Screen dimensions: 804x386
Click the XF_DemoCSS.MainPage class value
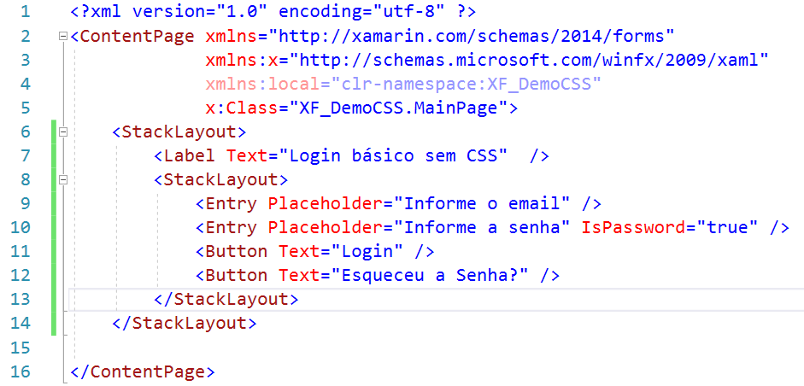(397, 108)
